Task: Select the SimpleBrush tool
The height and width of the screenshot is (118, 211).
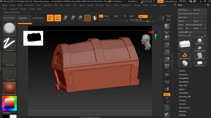Action: (x=185, y=56)
